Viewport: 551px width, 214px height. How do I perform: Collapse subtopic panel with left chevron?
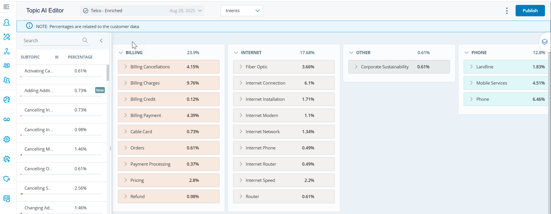click(x=101, y=41)
